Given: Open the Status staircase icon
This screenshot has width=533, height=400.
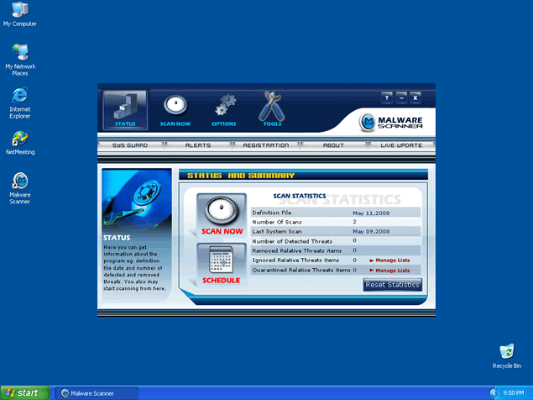Looking at the screenshot, I should pyautogui.click(x=124, y=107).
